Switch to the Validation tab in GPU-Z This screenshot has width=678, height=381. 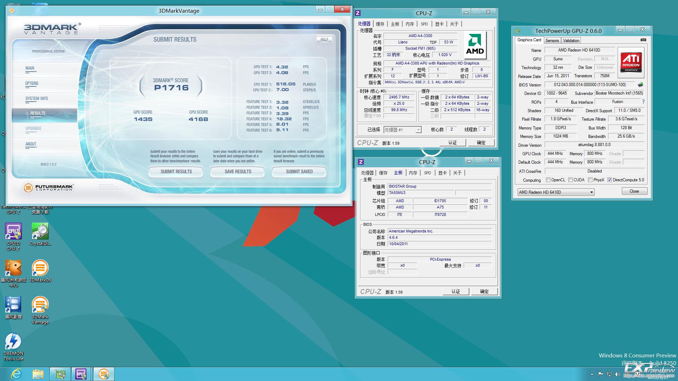(571, 41)
